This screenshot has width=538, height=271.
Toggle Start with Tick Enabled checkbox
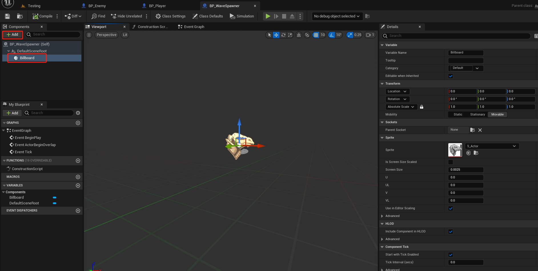pos(451,255)
